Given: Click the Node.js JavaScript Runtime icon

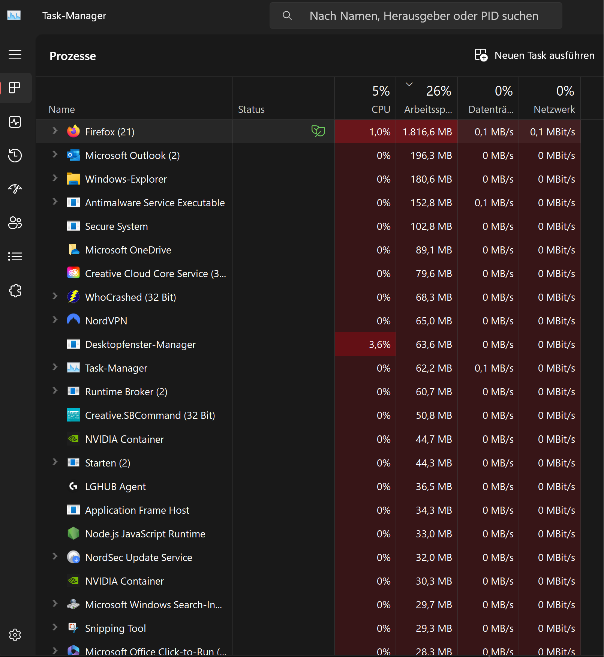Looking at the screenshot, I should 73,533.
